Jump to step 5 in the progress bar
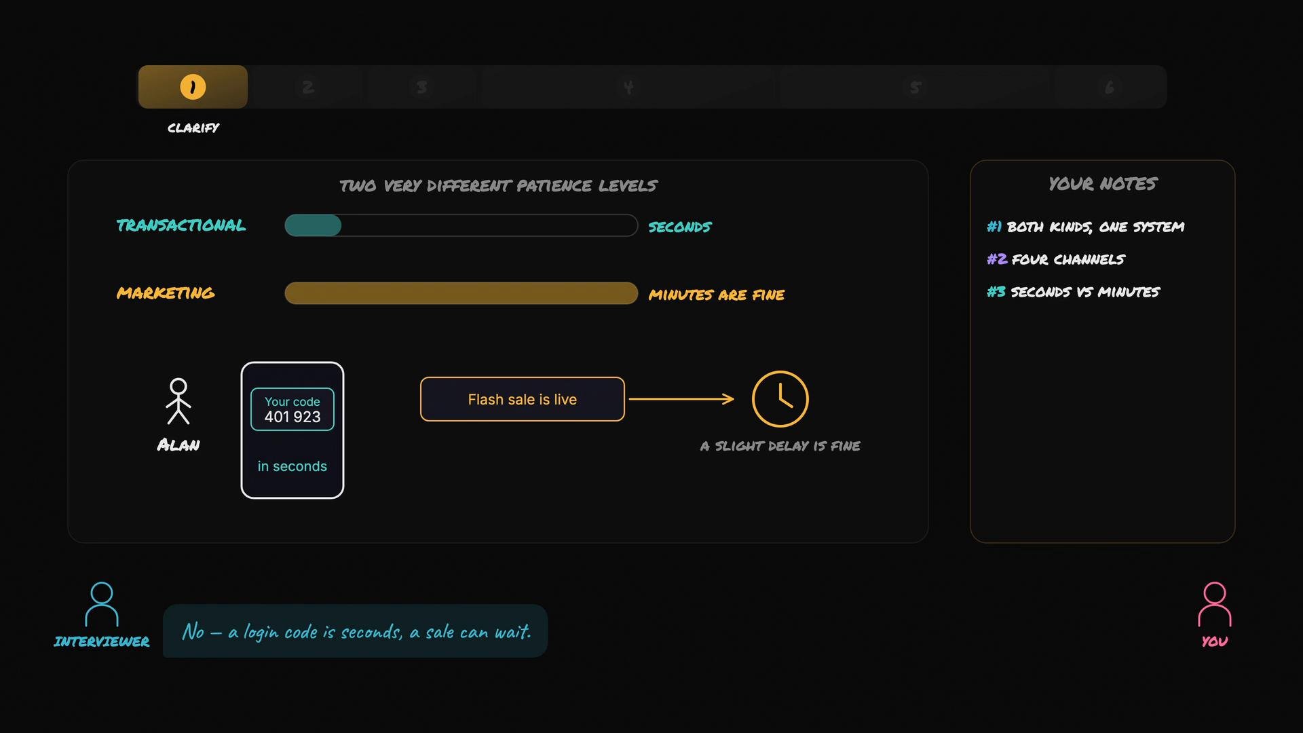The width and height of the screenshot is (1303, 733). [915, 87]
